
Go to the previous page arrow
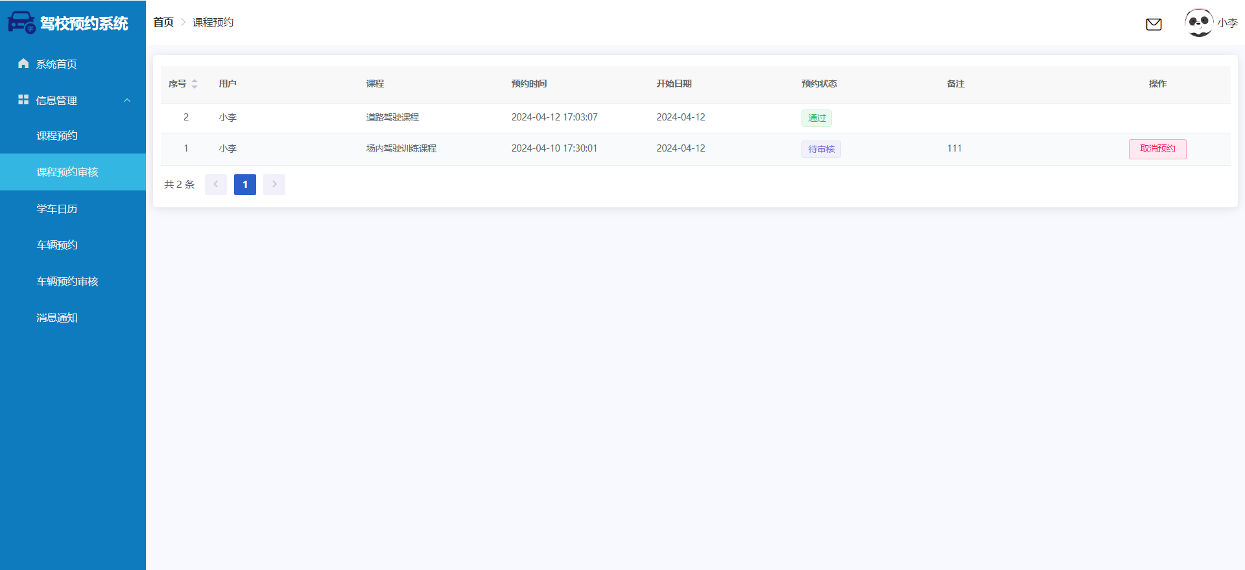[216, 185]
